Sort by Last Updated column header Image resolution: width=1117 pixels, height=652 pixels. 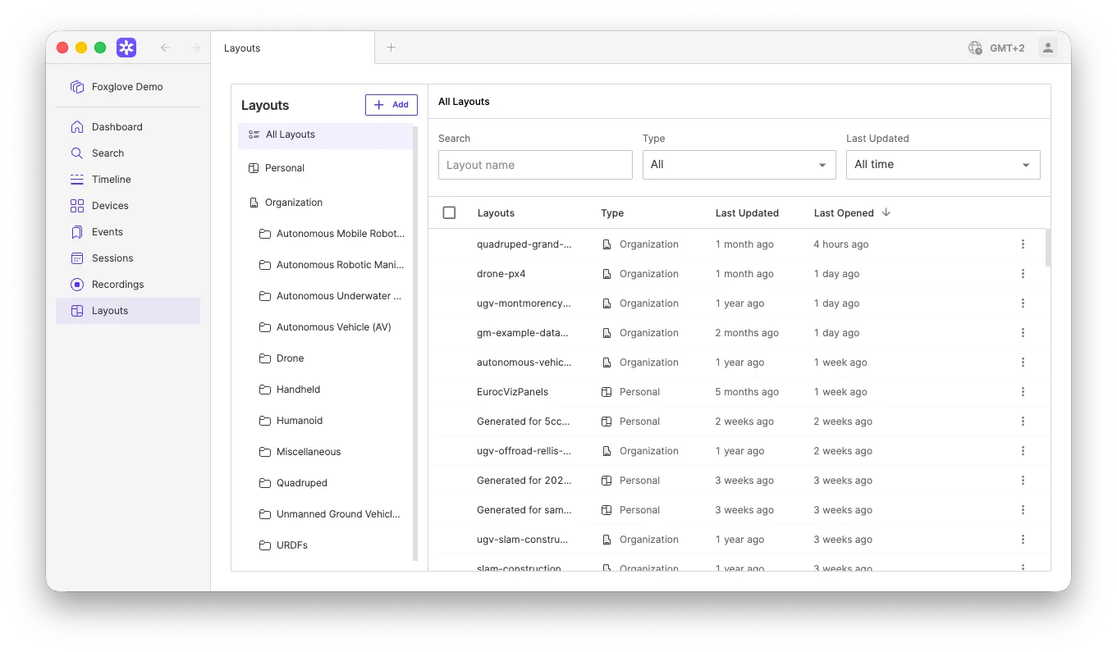[x=747, y=213]
